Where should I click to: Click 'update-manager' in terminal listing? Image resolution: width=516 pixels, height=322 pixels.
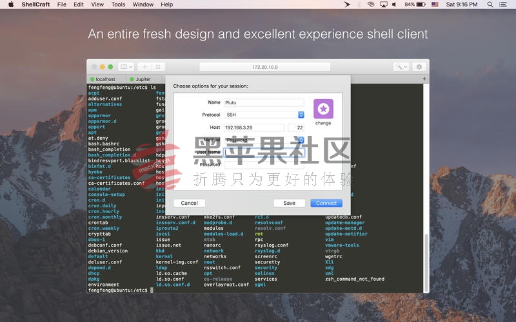point(345,222)
